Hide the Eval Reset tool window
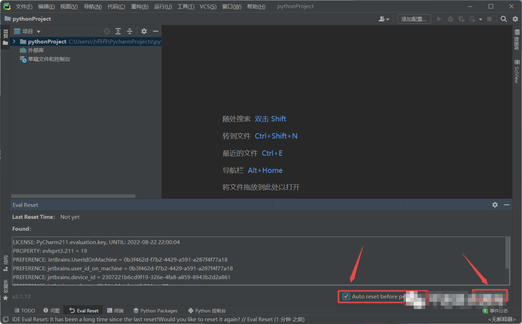Viewport: 522px width, 324px height. 507,205
